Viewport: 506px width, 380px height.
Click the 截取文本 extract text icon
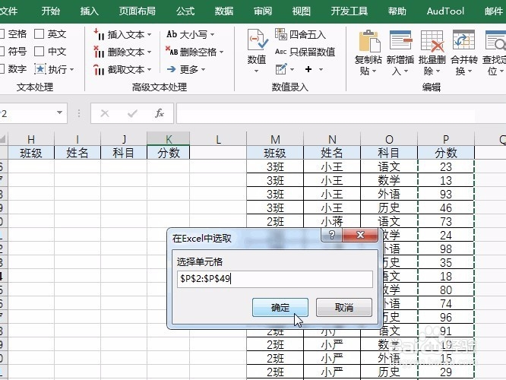coord(99,69)
